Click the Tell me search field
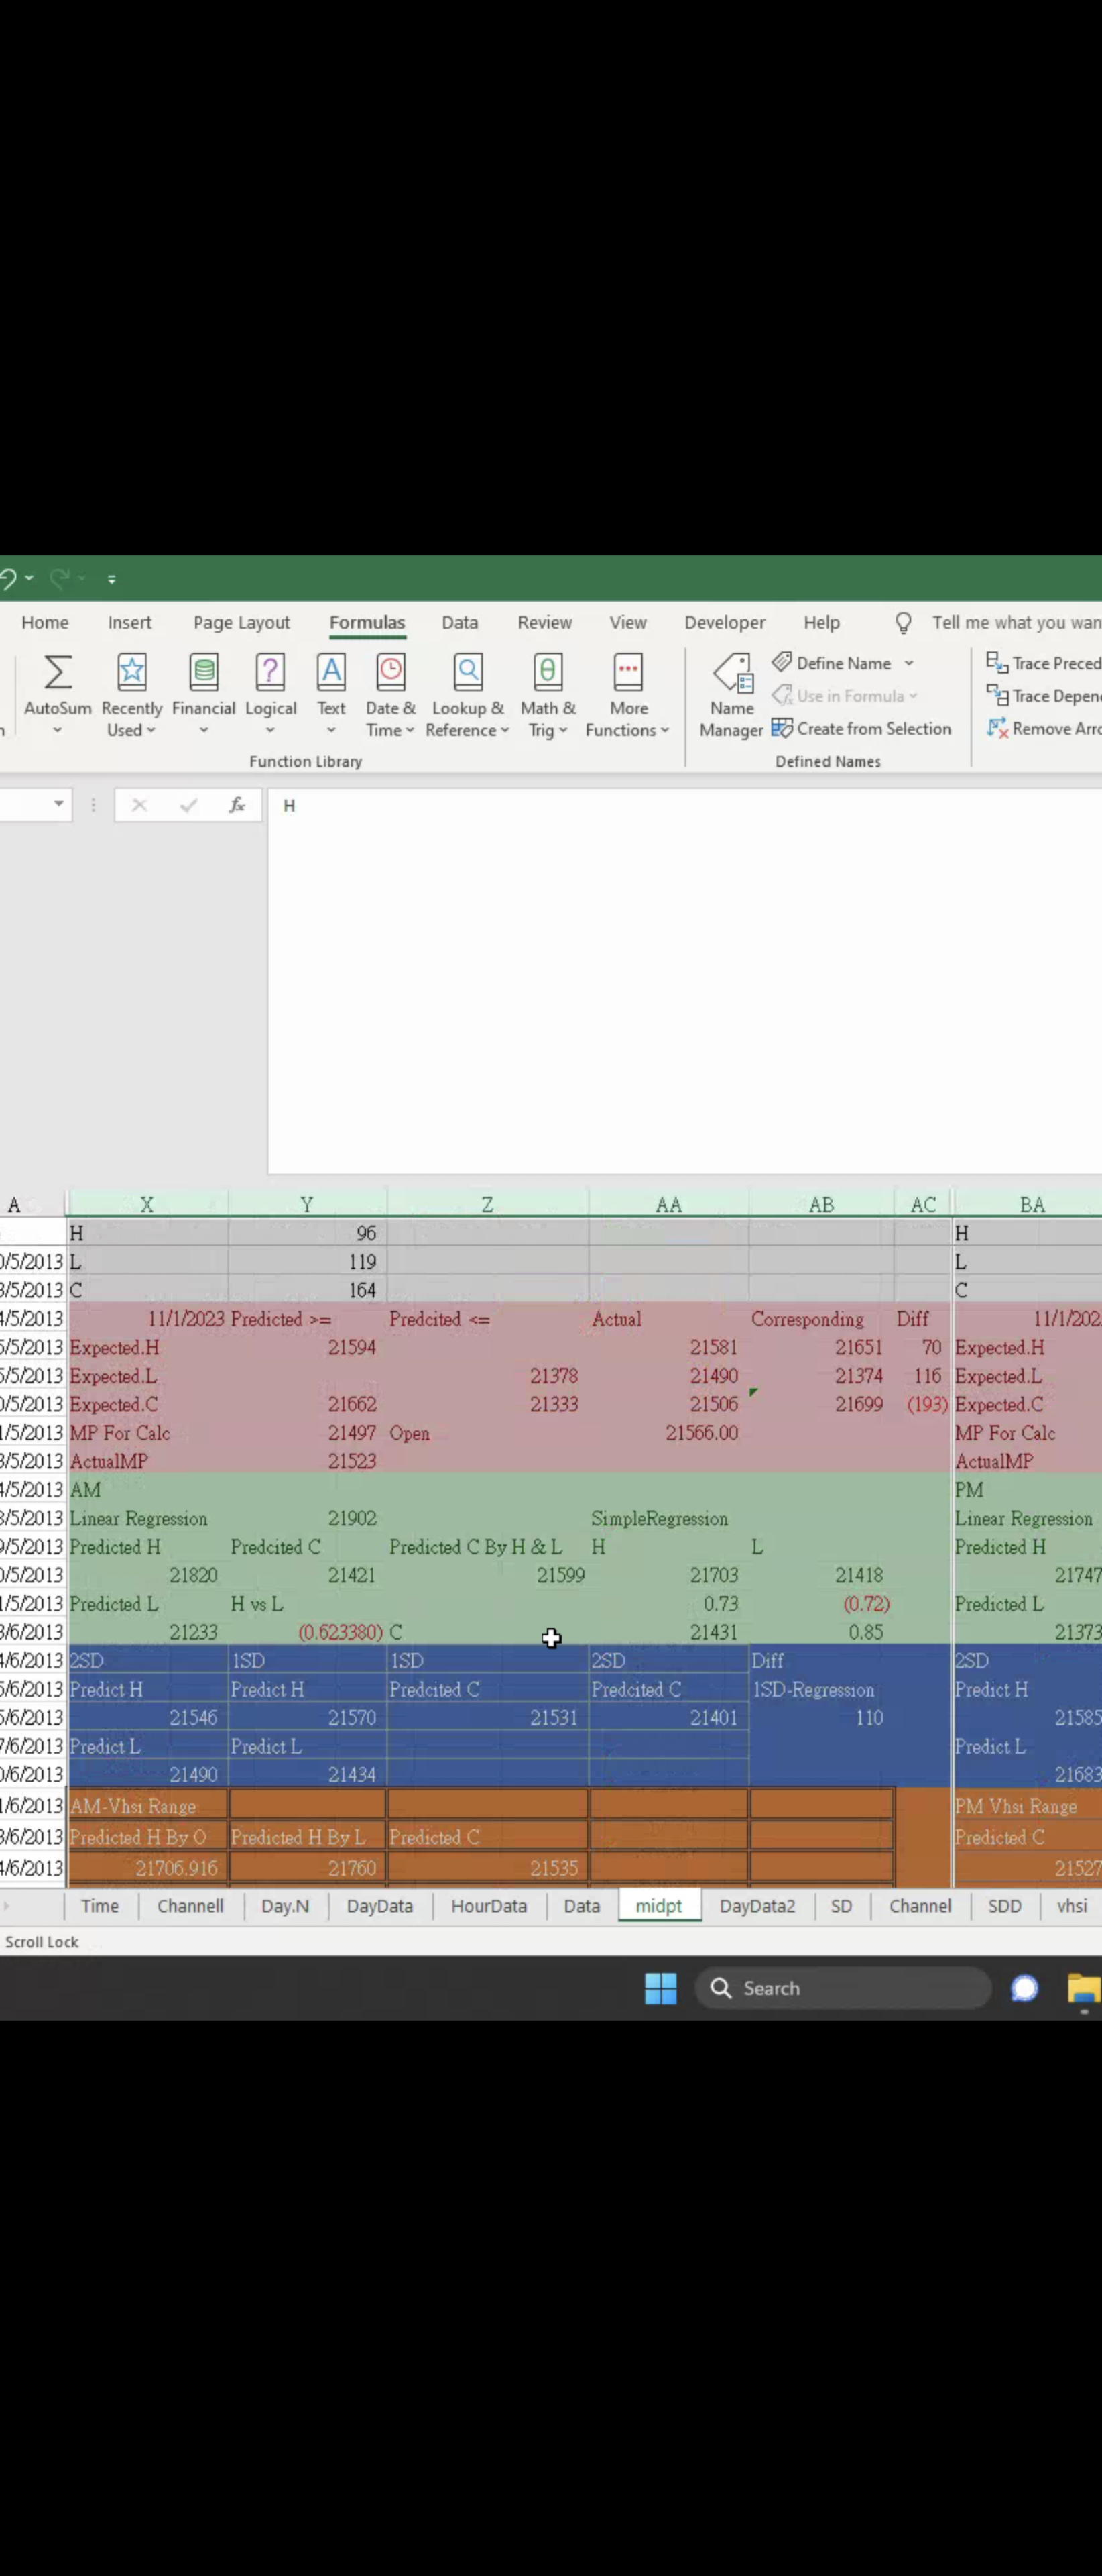The width and height of the screenshot is (1102, 2576). coord(1014,622)
